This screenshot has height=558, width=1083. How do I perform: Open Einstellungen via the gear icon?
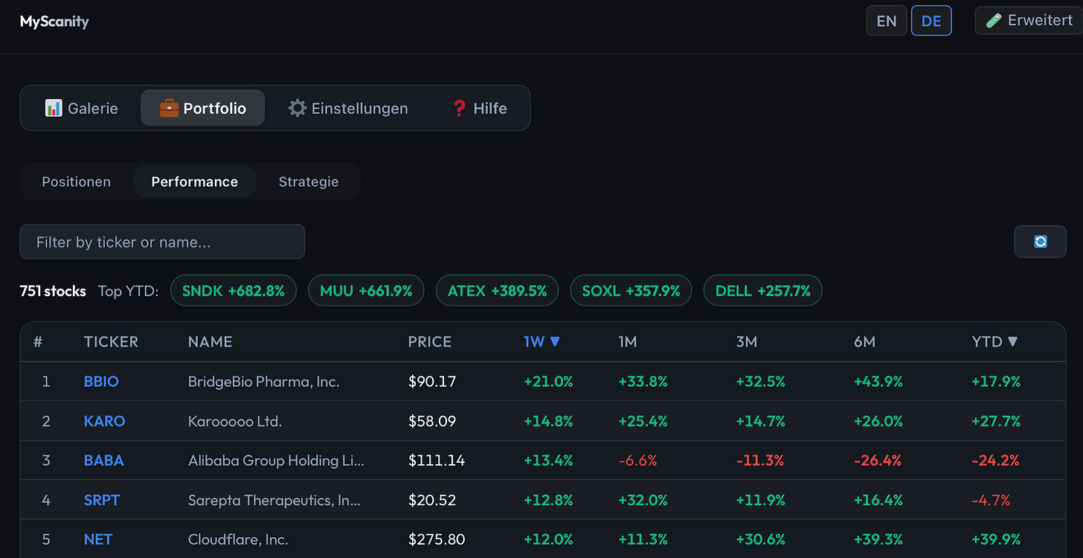click(x=298, y=108)
